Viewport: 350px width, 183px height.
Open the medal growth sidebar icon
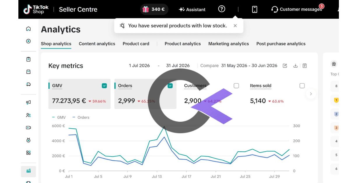28,140
